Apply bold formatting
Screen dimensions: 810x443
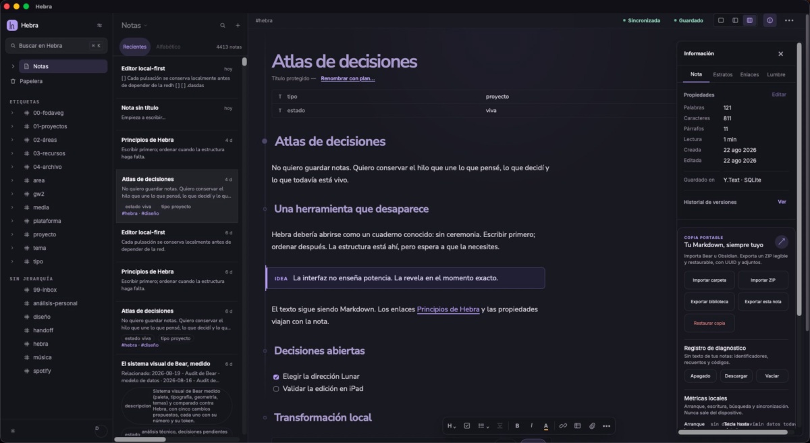click(x=517, y=425)
